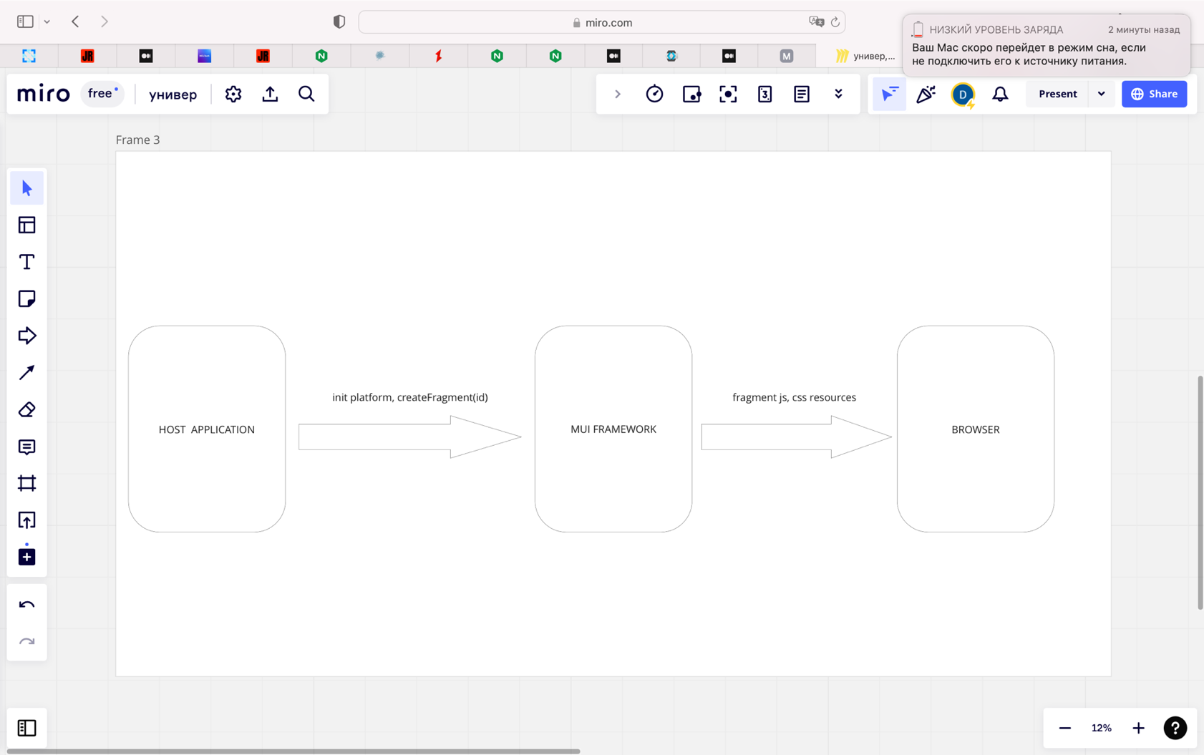
Task: Open more apps plus button
Action: [26, 557]
